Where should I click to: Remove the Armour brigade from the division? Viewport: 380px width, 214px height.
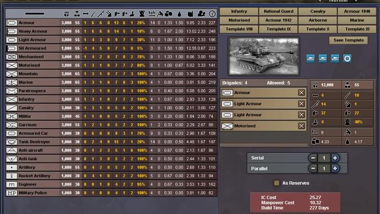tap(302, 92)
